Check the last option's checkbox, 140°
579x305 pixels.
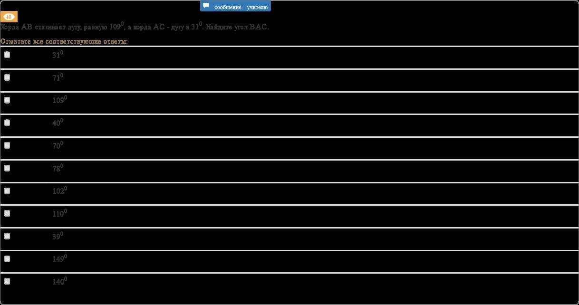pos(7,281)
